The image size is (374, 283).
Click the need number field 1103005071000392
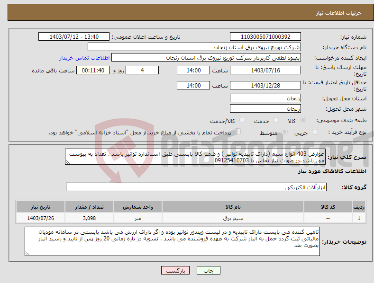(265, 37)
